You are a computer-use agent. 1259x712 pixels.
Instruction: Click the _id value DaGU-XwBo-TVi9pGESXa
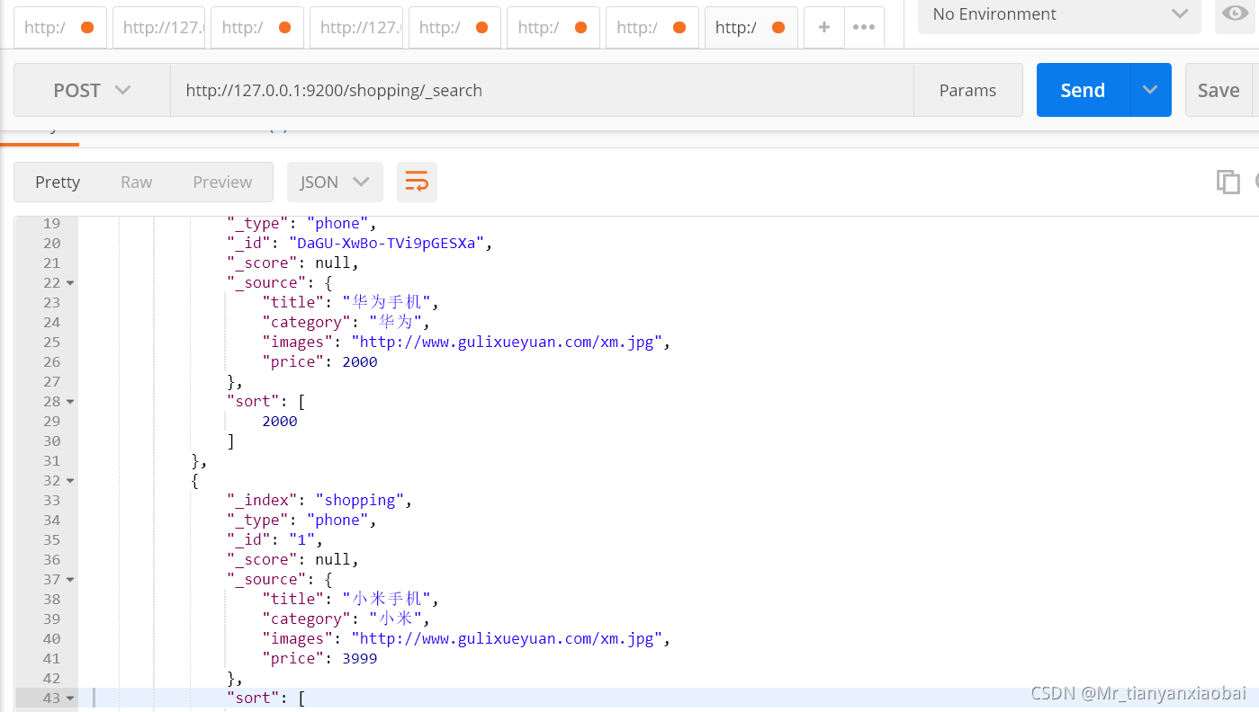pos(387,243)
